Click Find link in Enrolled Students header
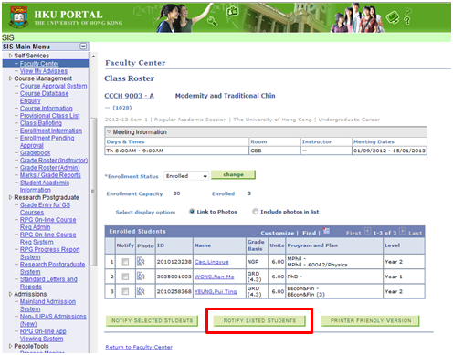 click(x=310, y=233)
